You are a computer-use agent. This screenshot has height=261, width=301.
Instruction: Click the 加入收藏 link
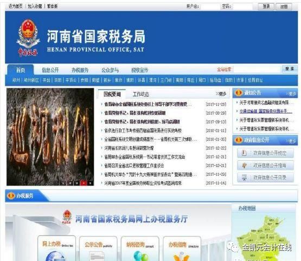(35, 7)
